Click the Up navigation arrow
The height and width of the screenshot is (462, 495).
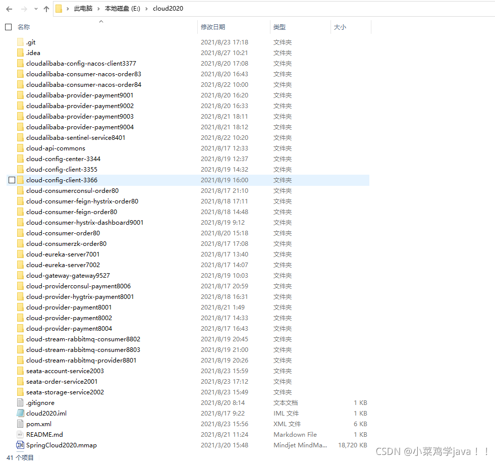coord(46,9)
